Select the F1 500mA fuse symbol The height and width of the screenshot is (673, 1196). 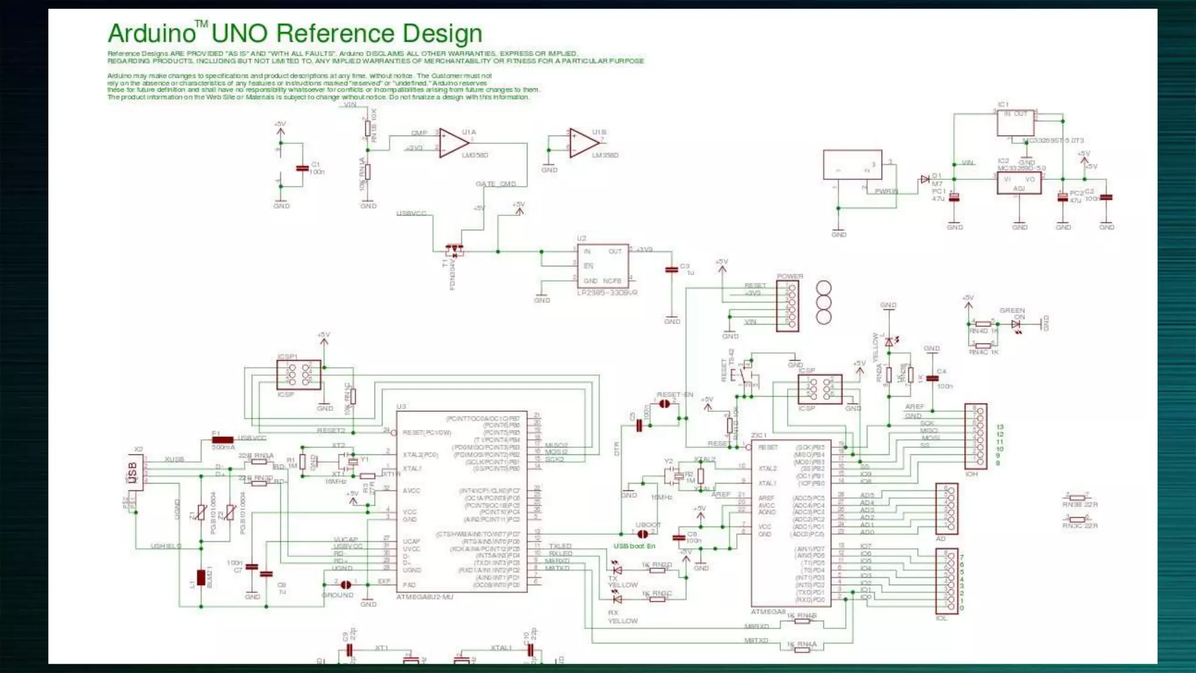[x=222, y=439]
